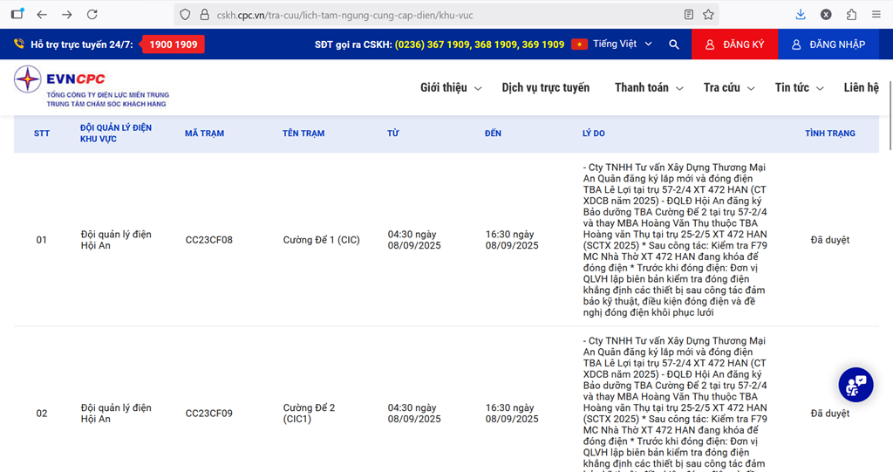This screenshot has height=472, width=893.
Task: Click the EVNCPC logo
Action: (x=91, y=87)
